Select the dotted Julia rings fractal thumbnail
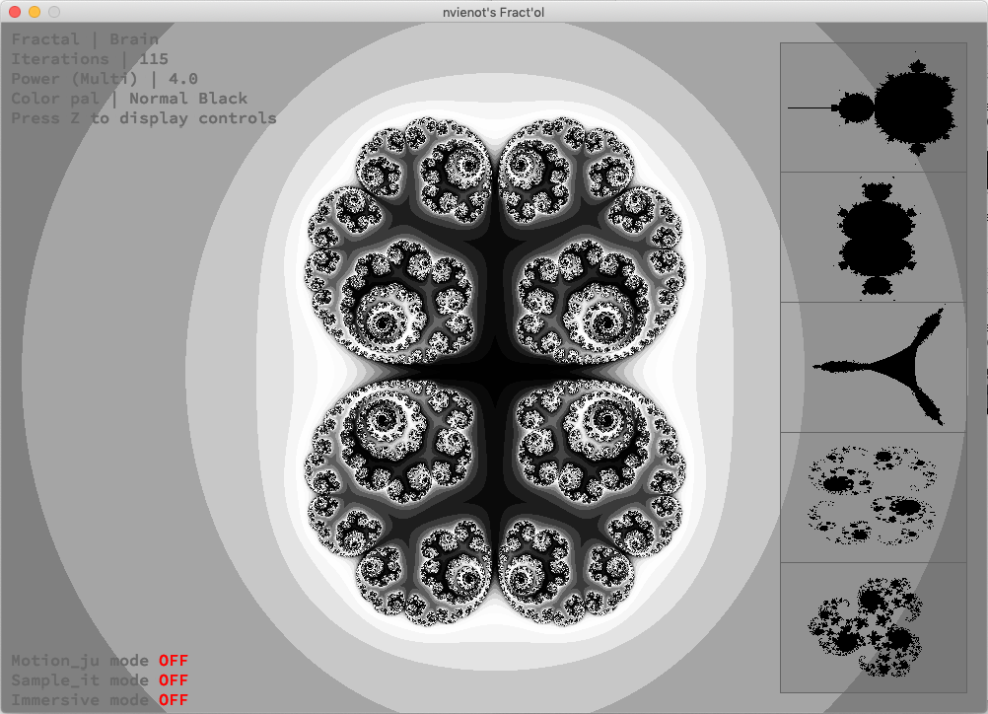988x714 pixels. click(x=874, y=497)
